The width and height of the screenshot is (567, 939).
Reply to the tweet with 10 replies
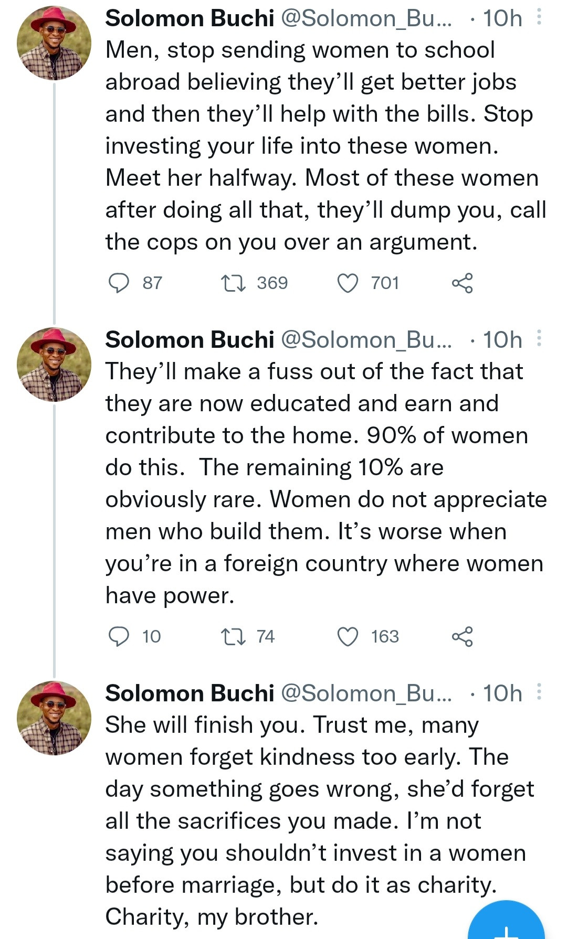pyautogui.click(x=119, y=637)
